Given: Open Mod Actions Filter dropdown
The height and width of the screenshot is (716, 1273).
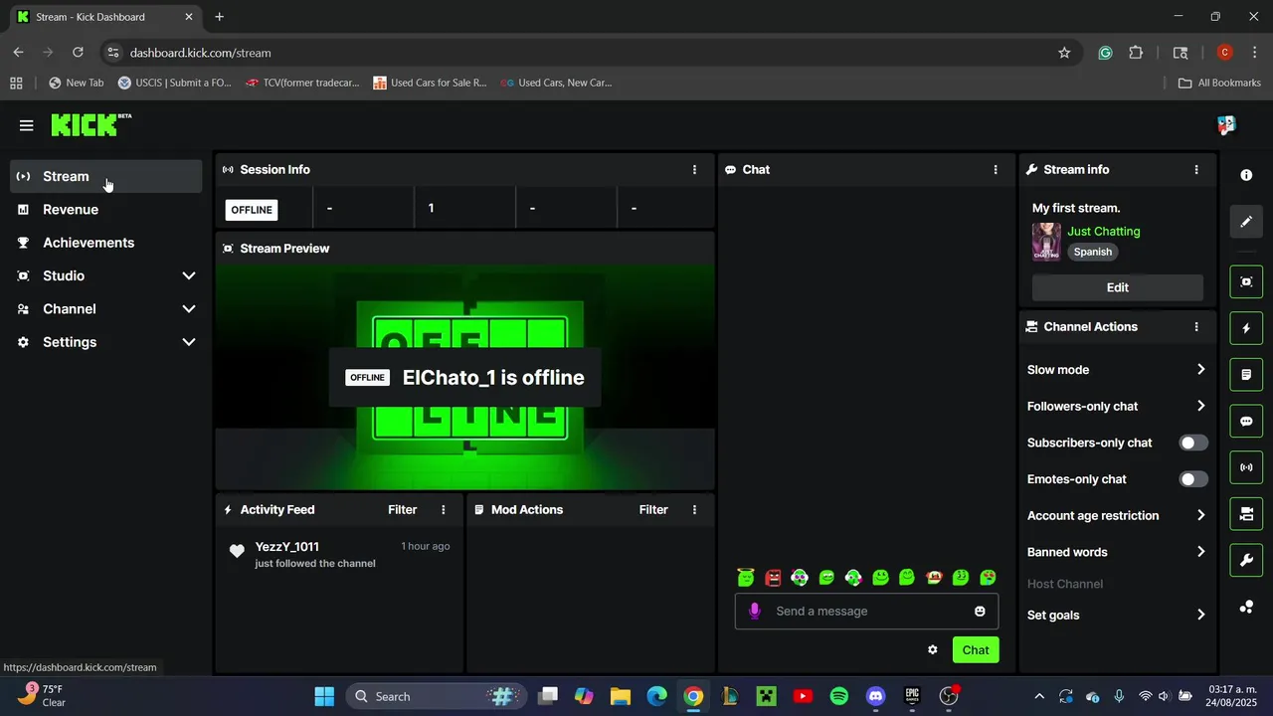Looking at the screenshot, I should 653,510.
